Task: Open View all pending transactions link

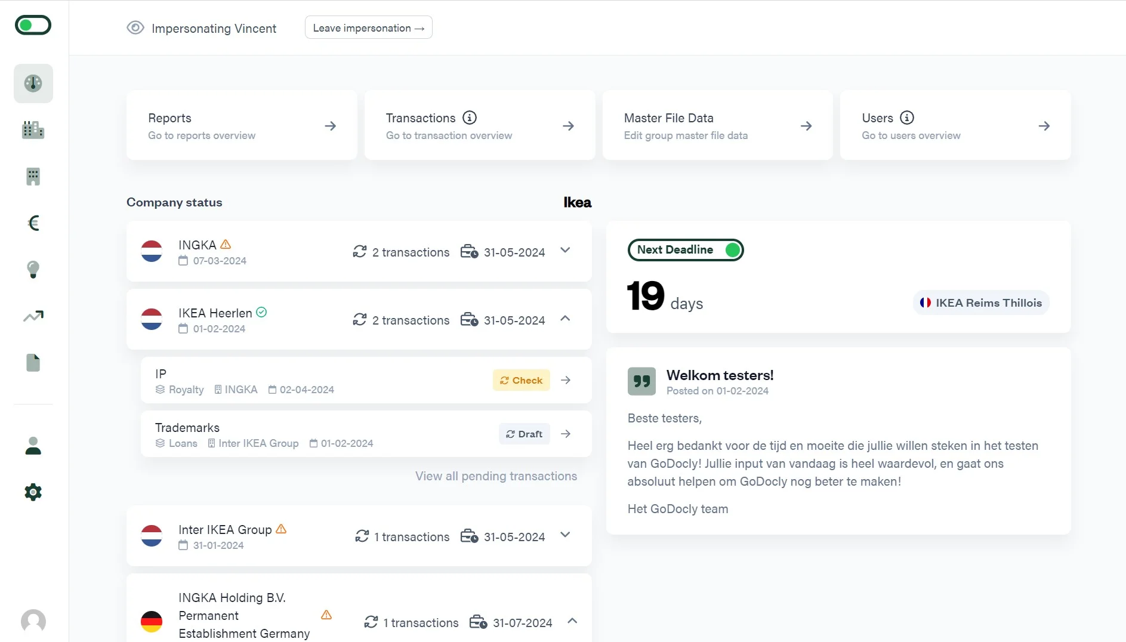Action: (x=496, y=476)
